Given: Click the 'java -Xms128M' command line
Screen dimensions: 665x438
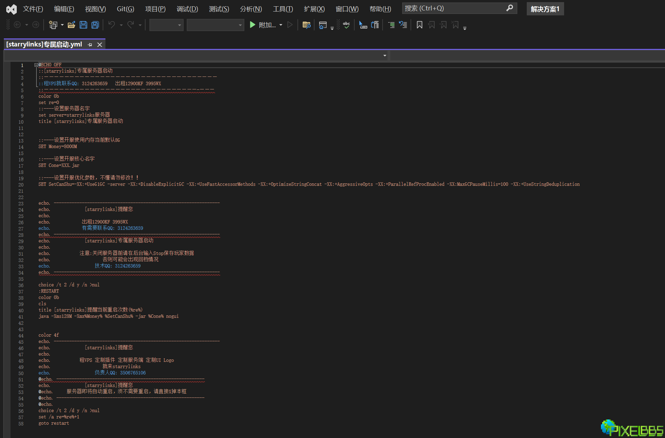Looking at the screenshot, I should tap(109, 316).
